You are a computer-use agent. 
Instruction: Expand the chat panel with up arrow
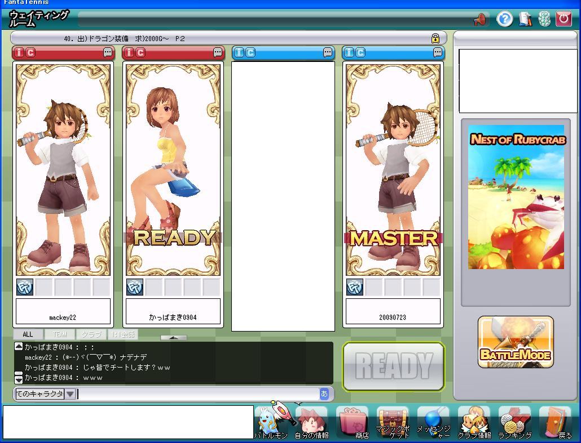[x=174, y=338]
